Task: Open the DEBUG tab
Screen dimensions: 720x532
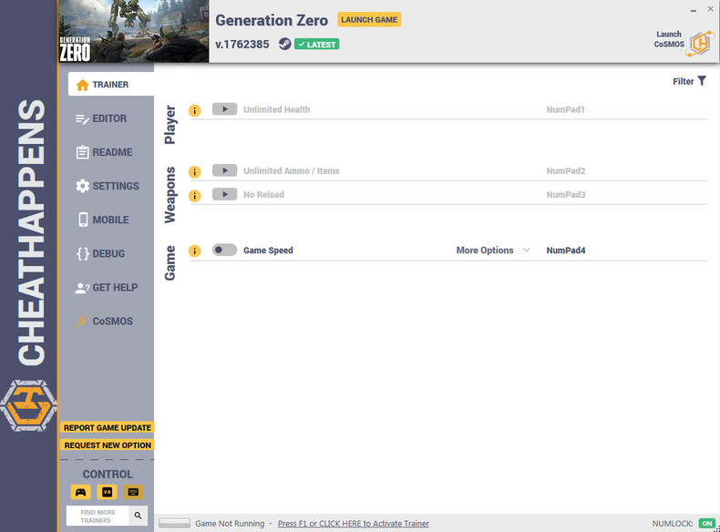Action: (100, 254)
